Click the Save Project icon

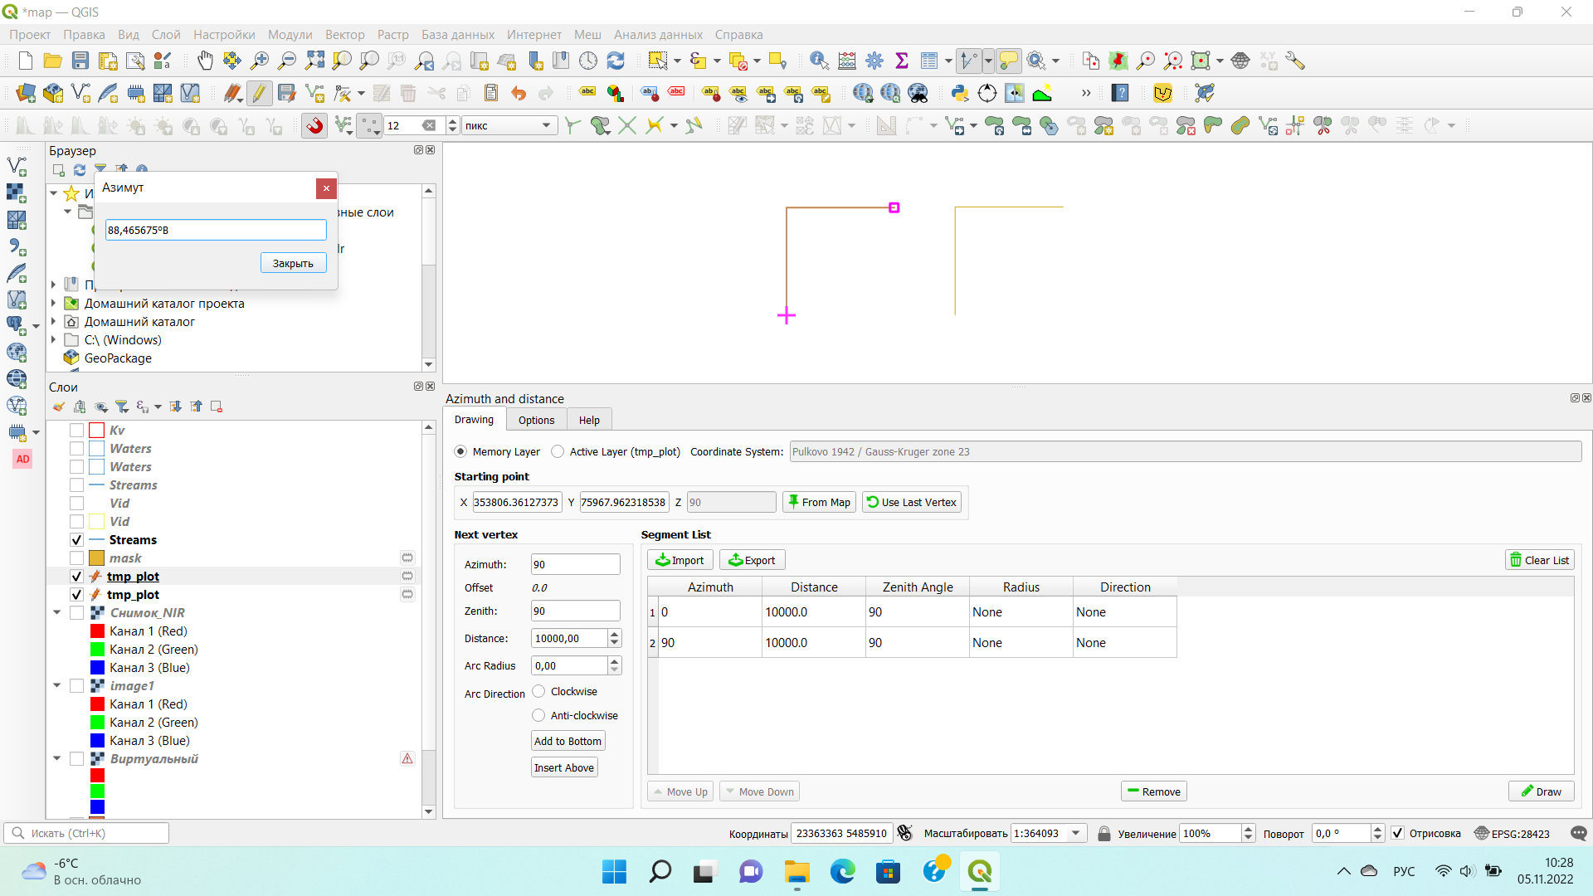point(80,61)
